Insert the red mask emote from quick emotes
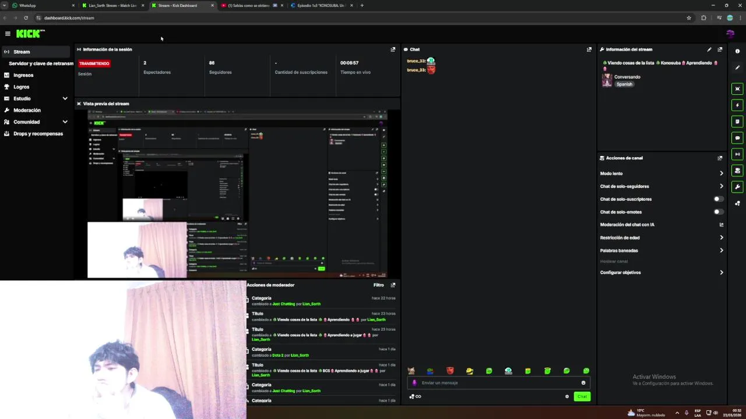746x419 pixels. (x=450, y=371)
